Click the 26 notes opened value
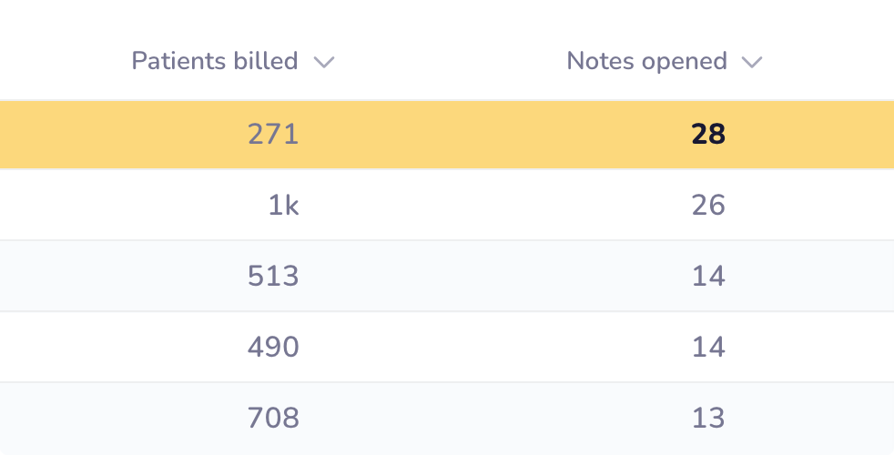Viewport: 894px width, 455px height. click(x=707, y=206)
